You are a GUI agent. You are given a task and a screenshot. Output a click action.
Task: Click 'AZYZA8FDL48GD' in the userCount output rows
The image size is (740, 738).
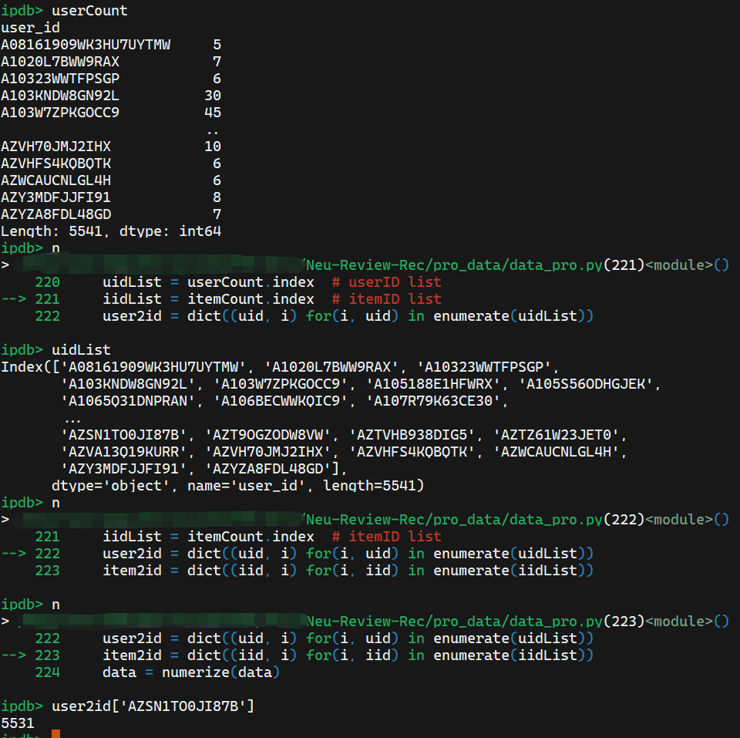(55, 214)
